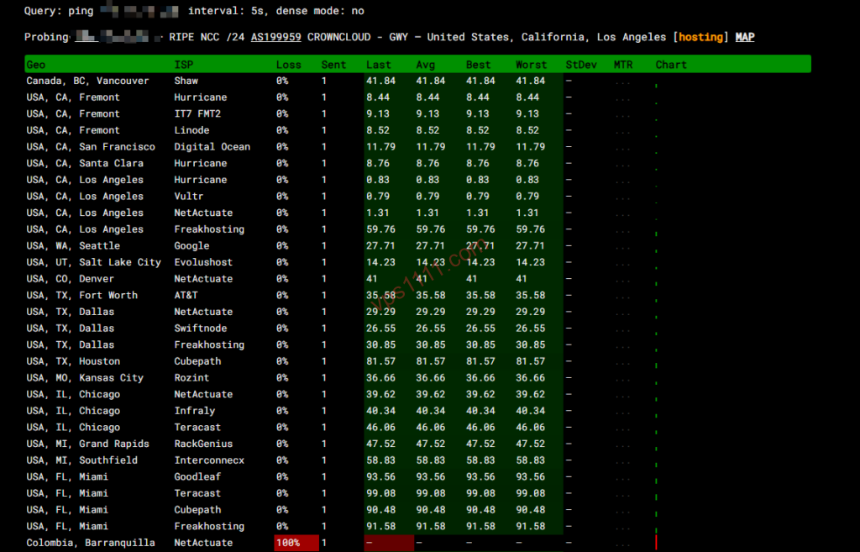860x552 pixels.
Task: Click the 14.23 Worst latency value
Action: (531, 262)
